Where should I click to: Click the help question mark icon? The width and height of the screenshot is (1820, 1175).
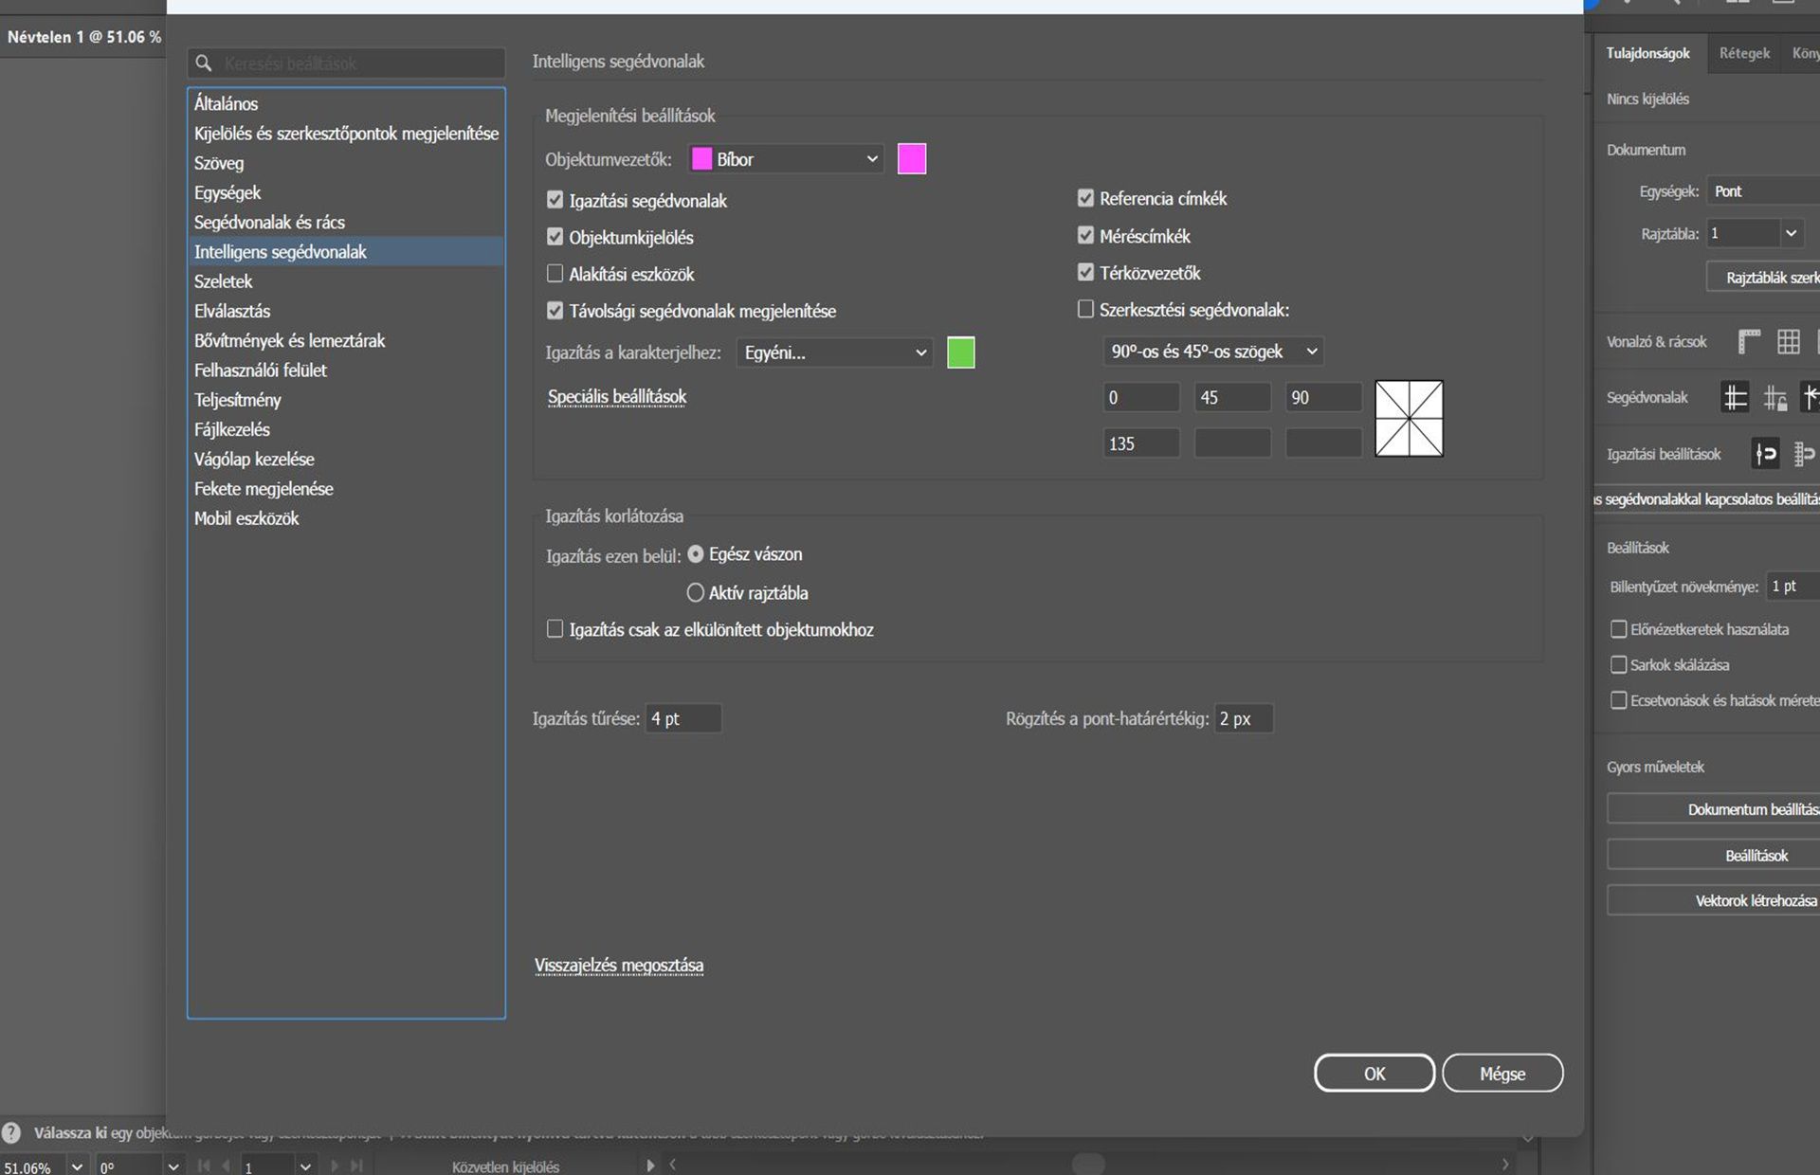click(11, 1132)
